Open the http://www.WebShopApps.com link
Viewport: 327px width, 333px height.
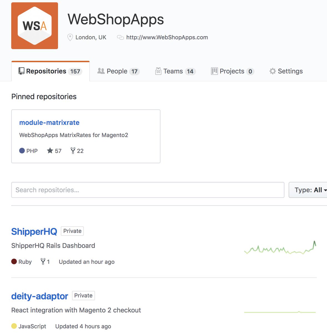[167, 37]
